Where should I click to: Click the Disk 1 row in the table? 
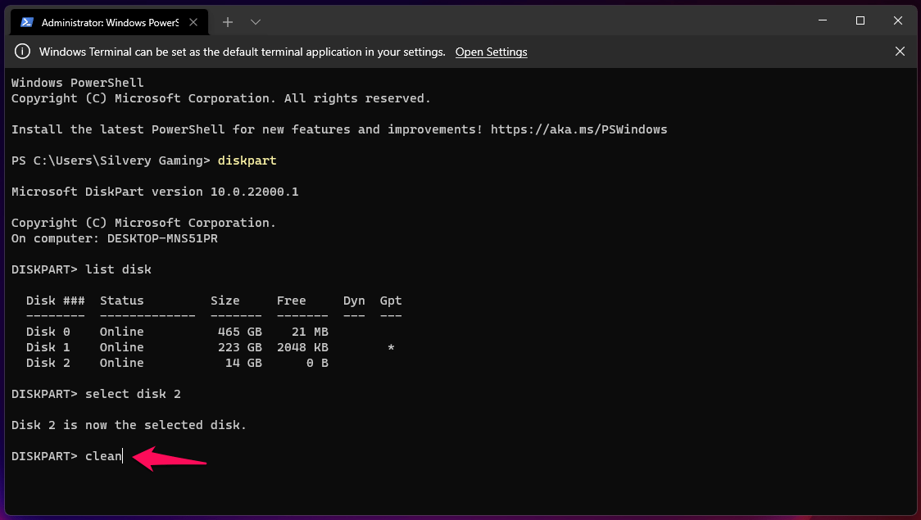[x=176, y=347]
